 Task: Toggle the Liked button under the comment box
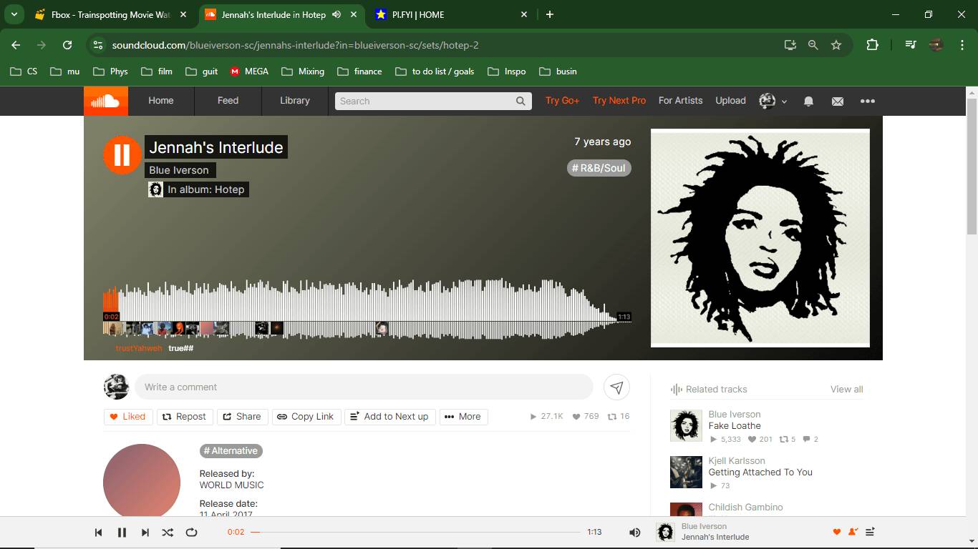(128, 417)
